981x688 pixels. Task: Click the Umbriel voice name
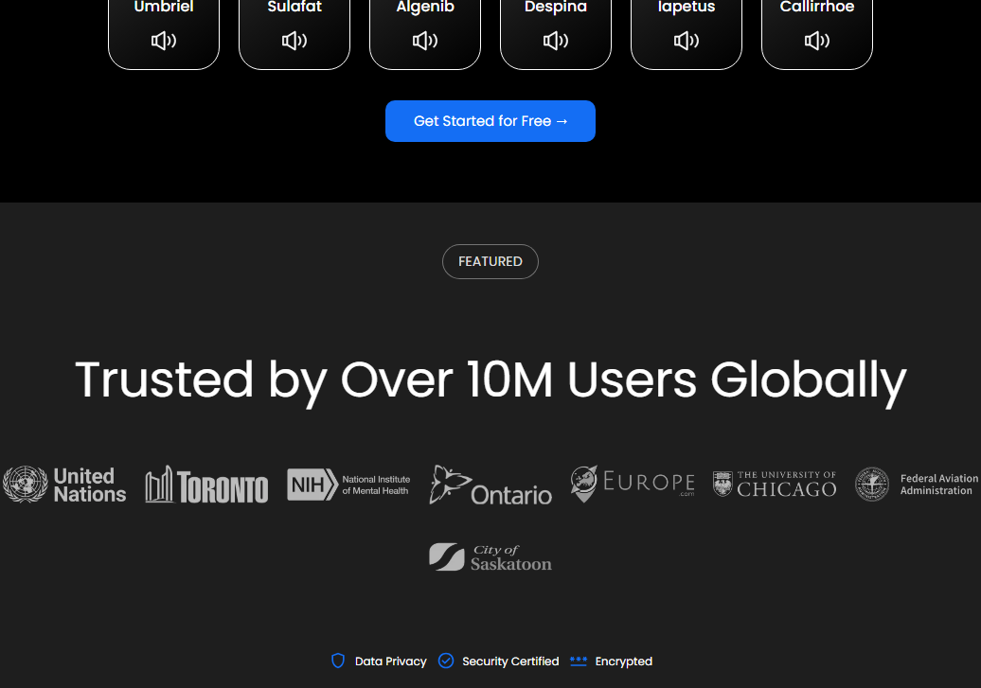(x=164, y=7)
